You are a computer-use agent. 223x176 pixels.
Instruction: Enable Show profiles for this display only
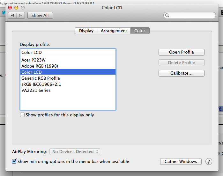click(x=22, y=115)
